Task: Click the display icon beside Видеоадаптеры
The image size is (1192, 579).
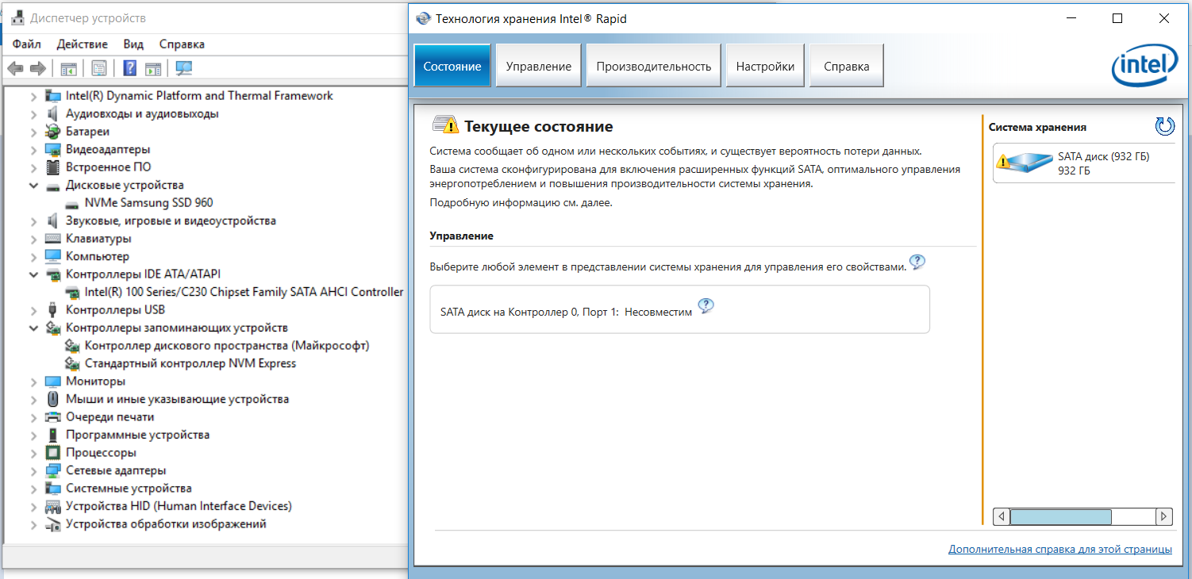Action: tap(53, 149)
